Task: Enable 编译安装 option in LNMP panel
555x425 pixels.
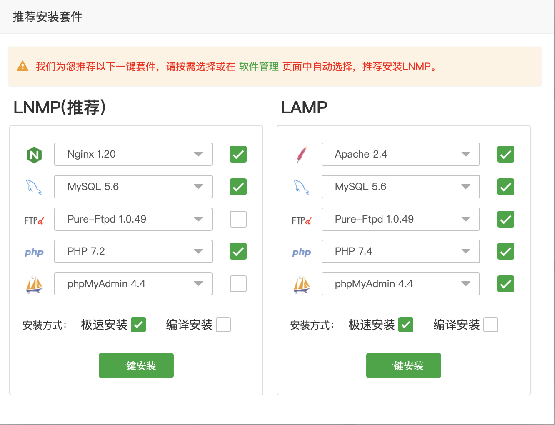Action: [x=223, y=325]
